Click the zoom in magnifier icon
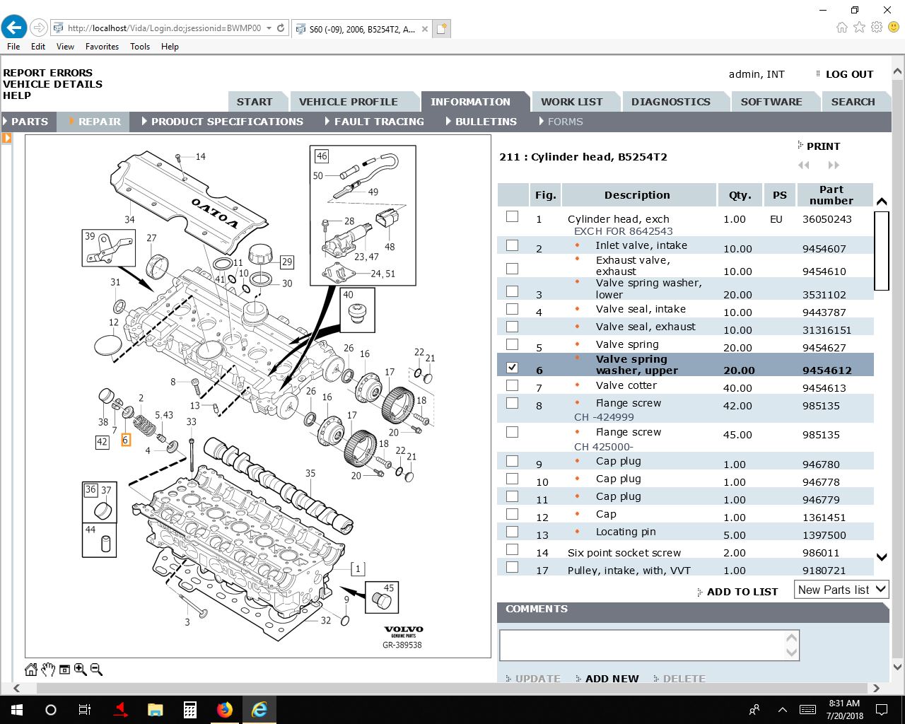The height and width of the screenshot is (724, 905). (x=80, y=670)
